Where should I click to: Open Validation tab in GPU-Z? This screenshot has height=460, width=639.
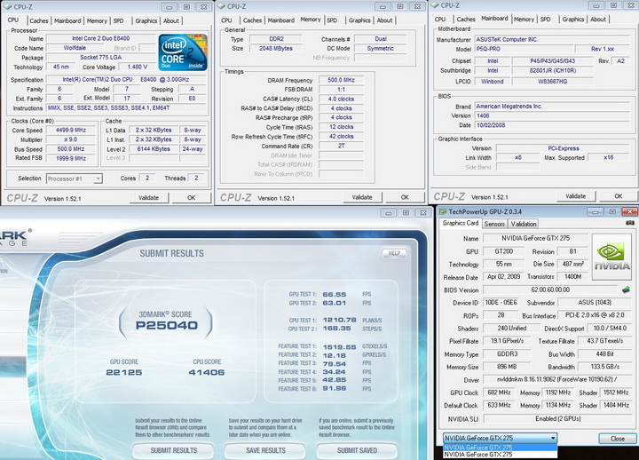[x=524, y=224]
